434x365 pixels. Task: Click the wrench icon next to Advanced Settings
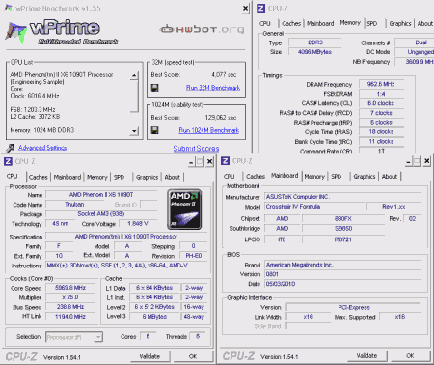pos(11,148)
